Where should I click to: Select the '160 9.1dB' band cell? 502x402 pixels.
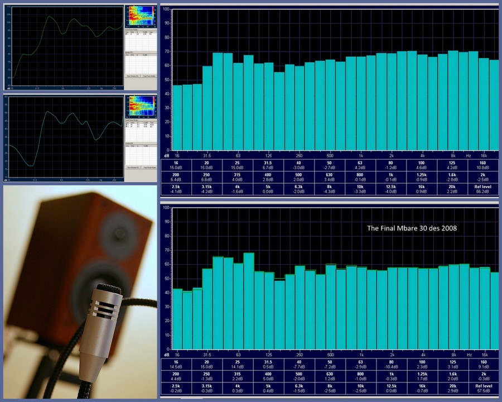point(484,365)
